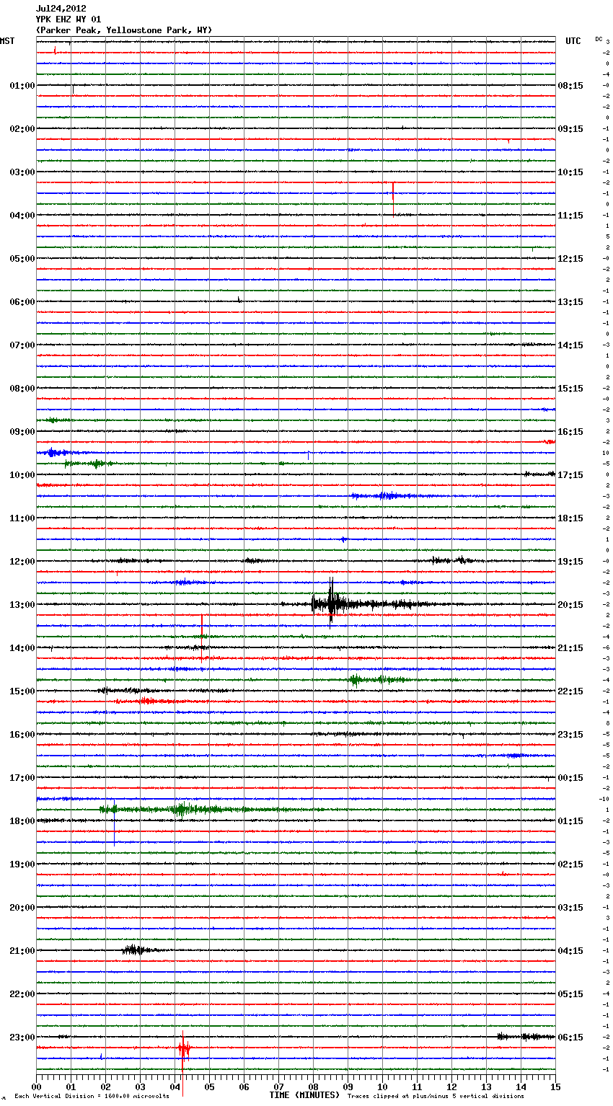Select the 12:00 MST time label
This screenshot has width=613, height=1106.
pos(22,562)
